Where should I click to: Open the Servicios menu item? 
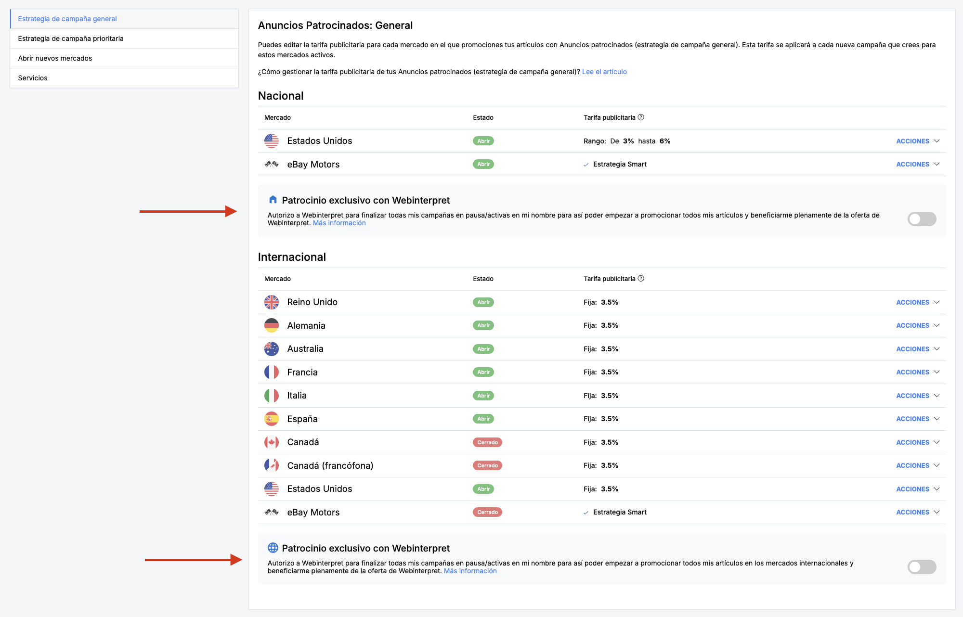124,78
